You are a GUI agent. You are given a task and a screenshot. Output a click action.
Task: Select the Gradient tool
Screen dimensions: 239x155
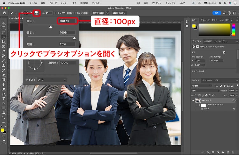[x=4, y=80]
